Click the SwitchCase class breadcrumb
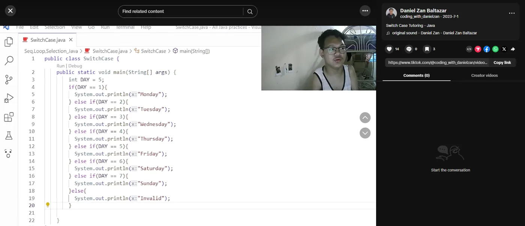Screen dimensions: 525x226 [x=153, y=51]
